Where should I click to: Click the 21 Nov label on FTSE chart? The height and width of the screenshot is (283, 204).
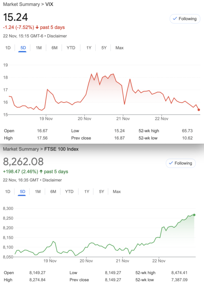(x=122, y=261)
